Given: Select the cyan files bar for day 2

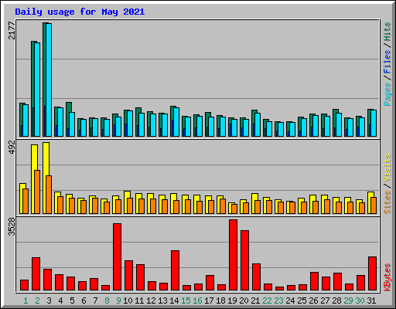Looking at the screenshot, I should click(37, 90).
